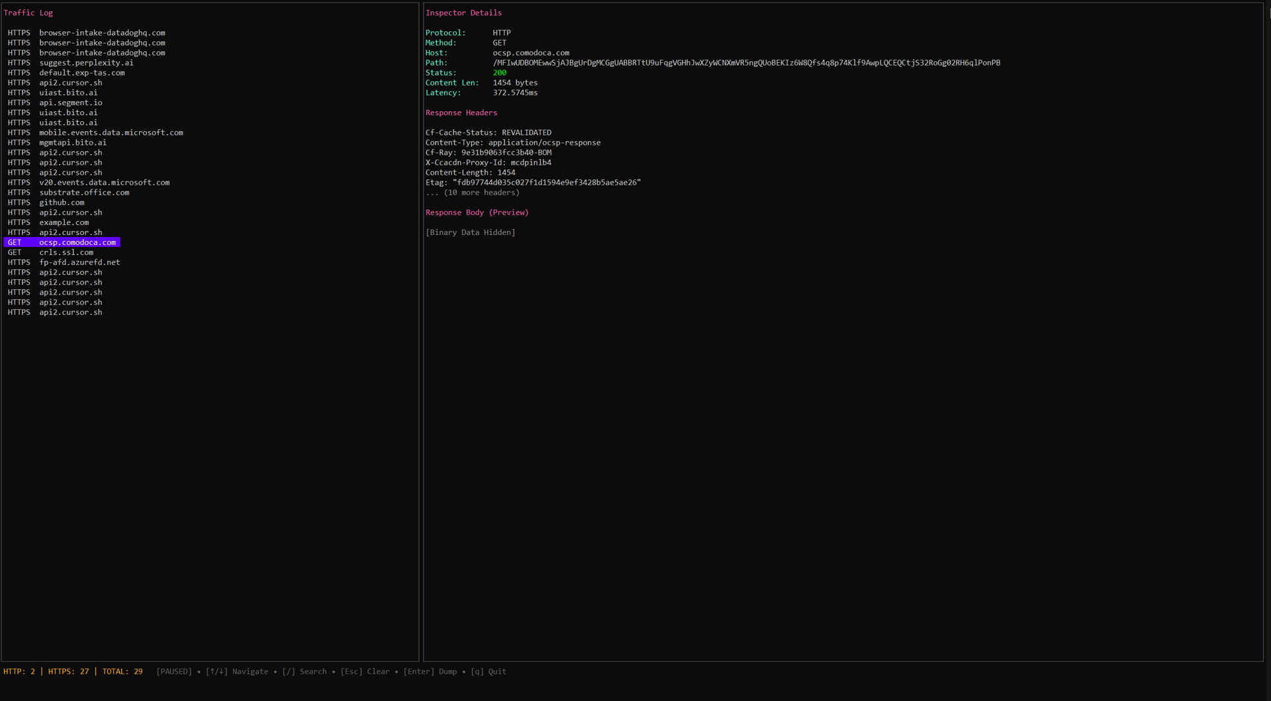Select the substrate.office.com entry

83,192
